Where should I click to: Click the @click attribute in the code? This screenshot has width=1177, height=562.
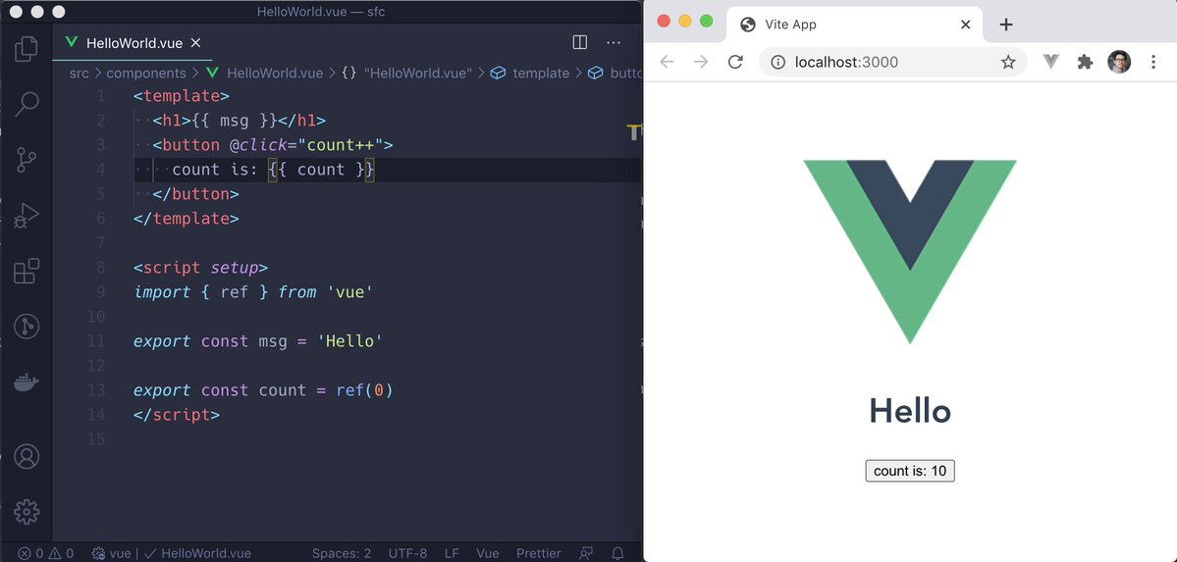258,145
